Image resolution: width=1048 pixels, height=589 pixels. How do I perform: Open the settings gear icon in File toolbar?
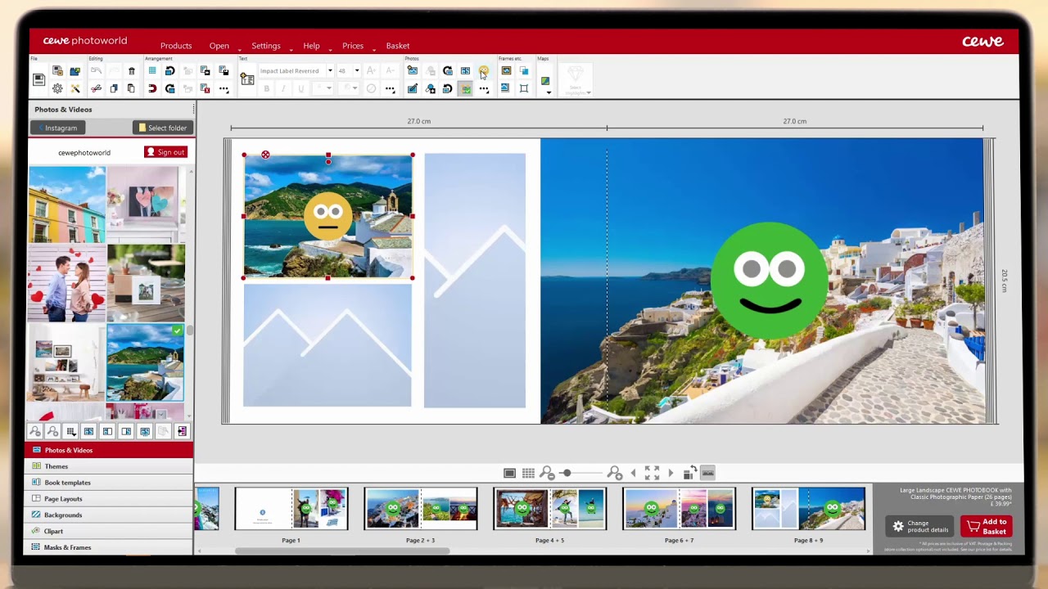tap(57, 88)
